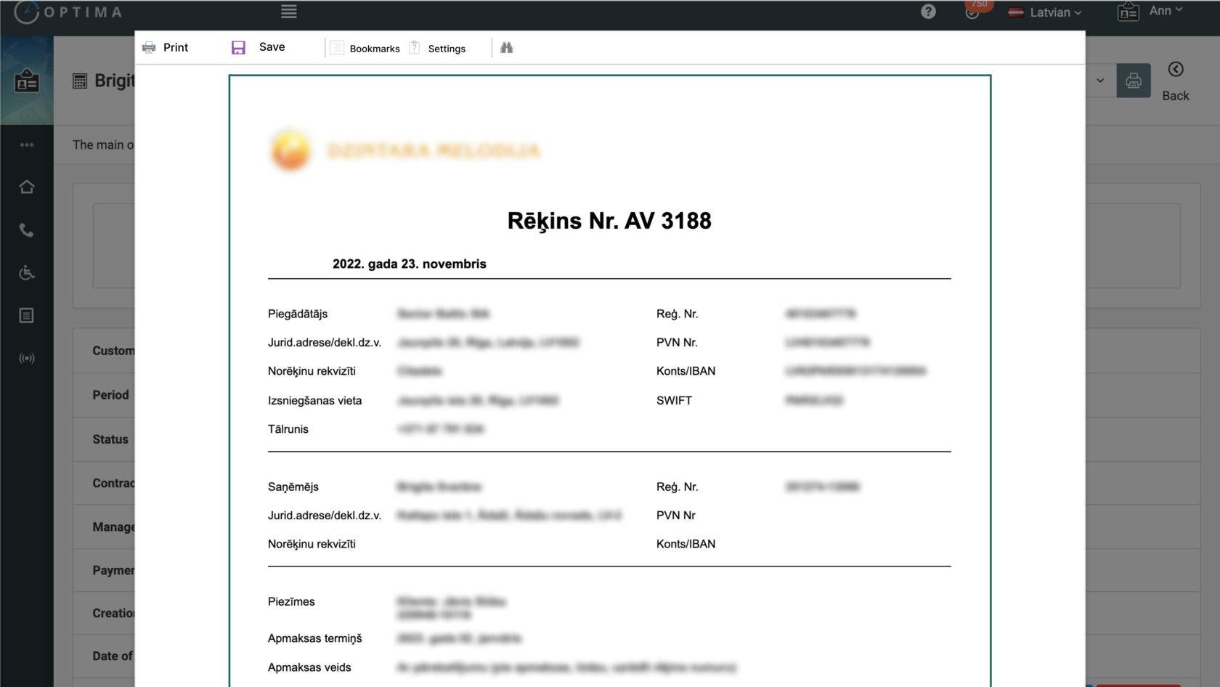Viewport: 1220px width, 687px height.
Task: Open the Ann user menu
Action: [1166, 11]
